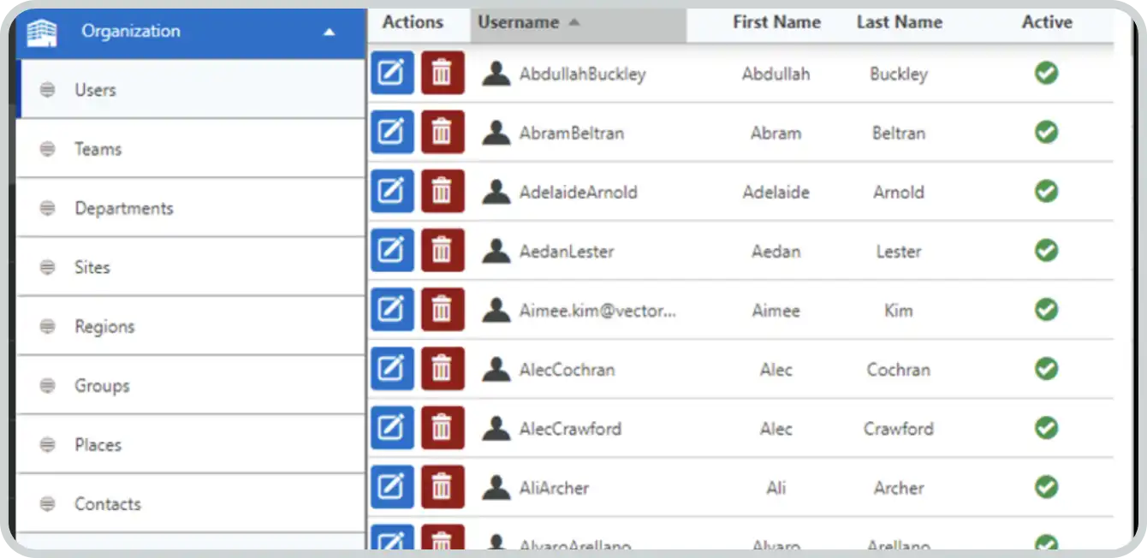
Task: Open the Groups menu item
Action: pyautogui.click(x=192, y=385)
